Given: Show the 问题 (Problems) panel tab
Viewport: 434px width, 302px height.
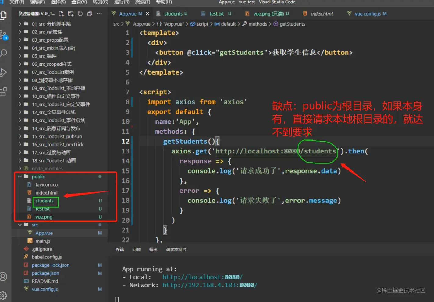Looking at the screenshot, I should point(137,250).
